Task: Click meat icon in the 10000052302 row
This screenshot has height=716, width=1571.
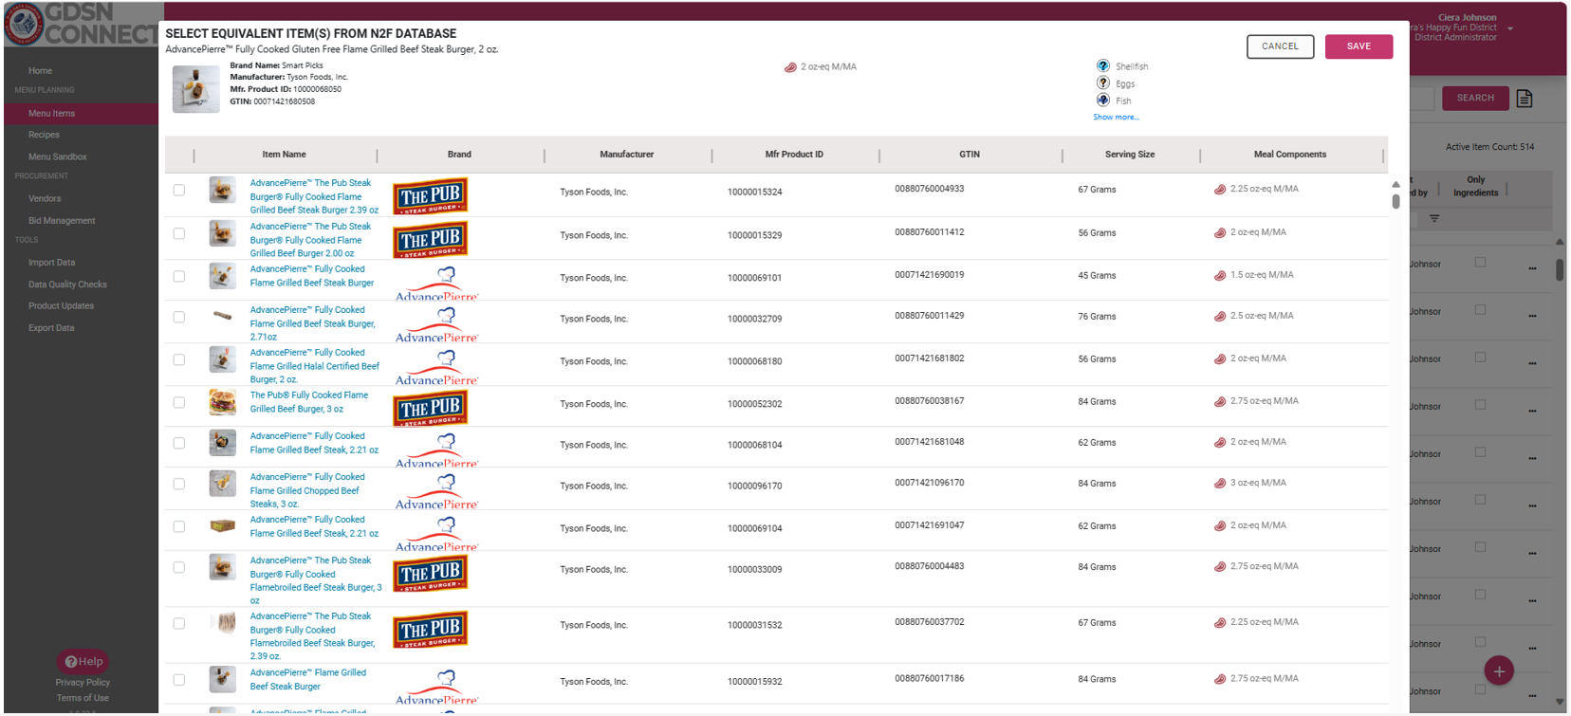Action: [1220, 402]
